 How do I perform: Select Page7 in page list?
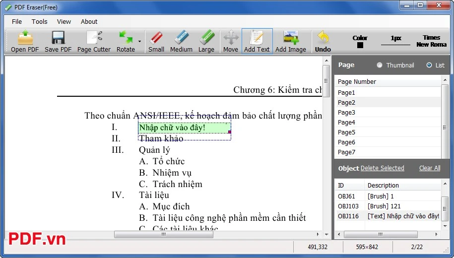tap(388, 152)
